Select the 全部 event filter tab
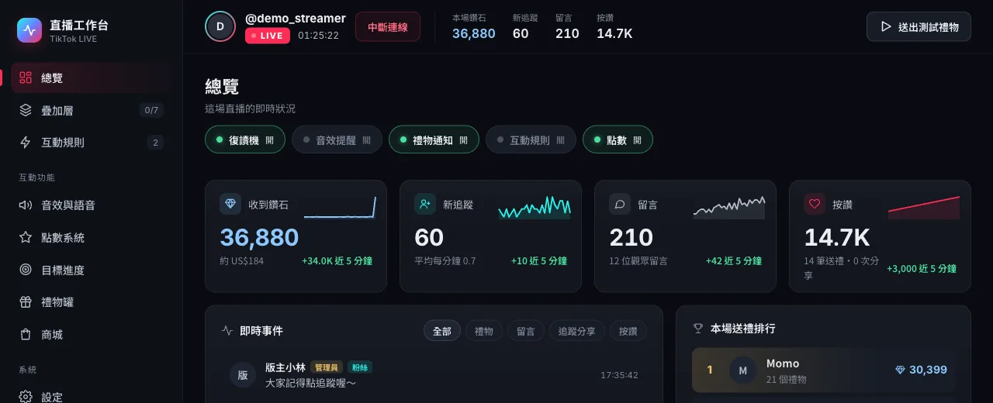 pyautogui.click(x=442, y=331)
